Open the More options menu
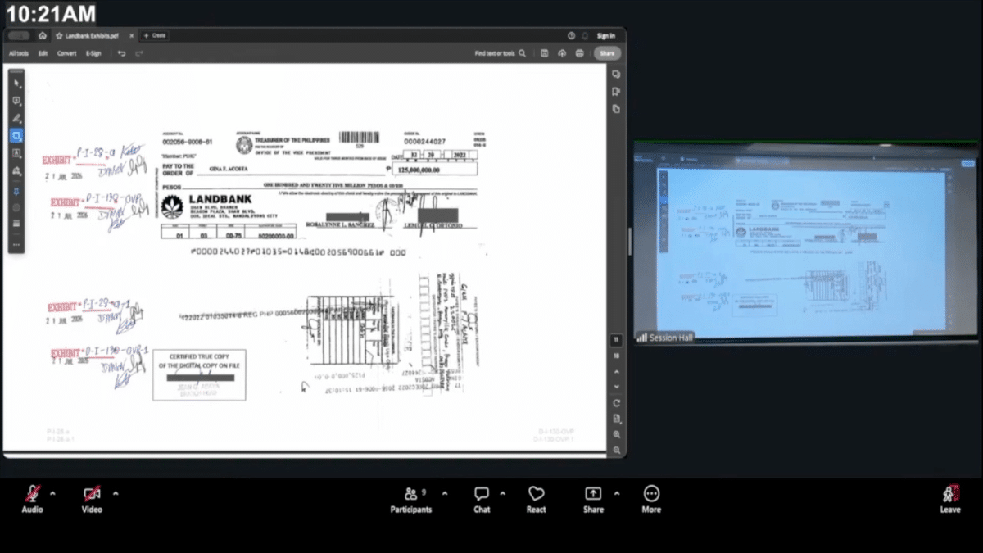Screen dimensions: 983x553 click(x=651, y=499)
